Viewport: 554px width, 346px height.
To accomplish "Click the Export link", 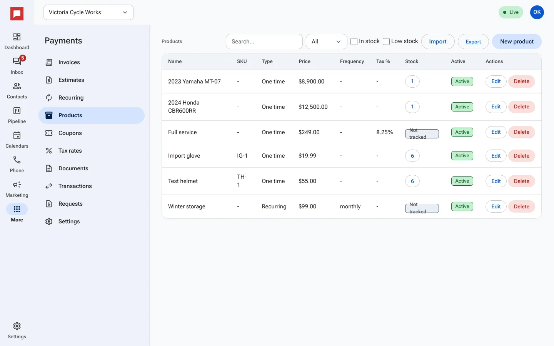I will pos(473,42).
